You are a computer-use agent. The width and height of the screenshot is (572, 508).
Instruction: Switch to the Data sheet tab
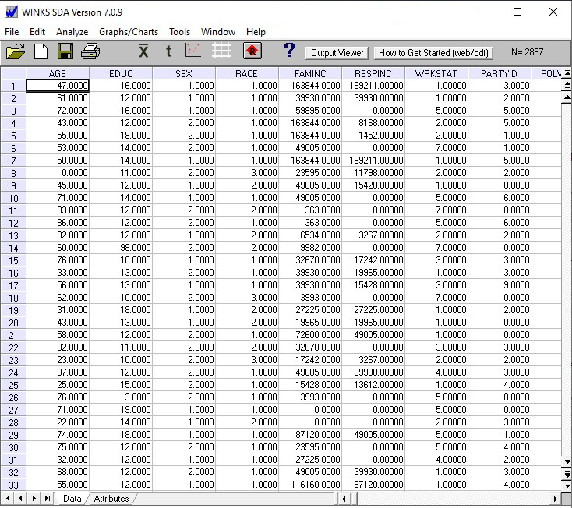point(72,499)
